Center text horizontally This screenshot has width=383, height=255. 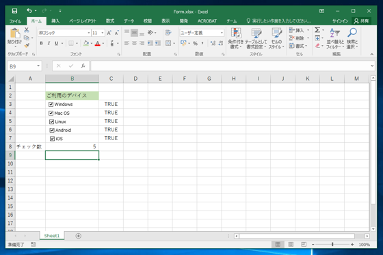[134, 43]
